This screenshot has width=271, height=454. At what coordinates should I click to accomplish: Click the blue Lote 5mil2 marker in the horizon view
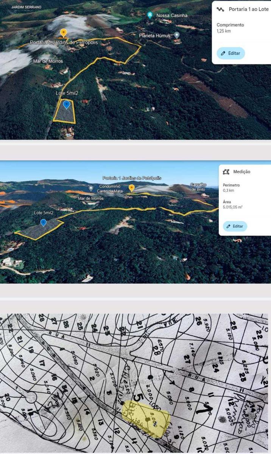tap(44, 222)
